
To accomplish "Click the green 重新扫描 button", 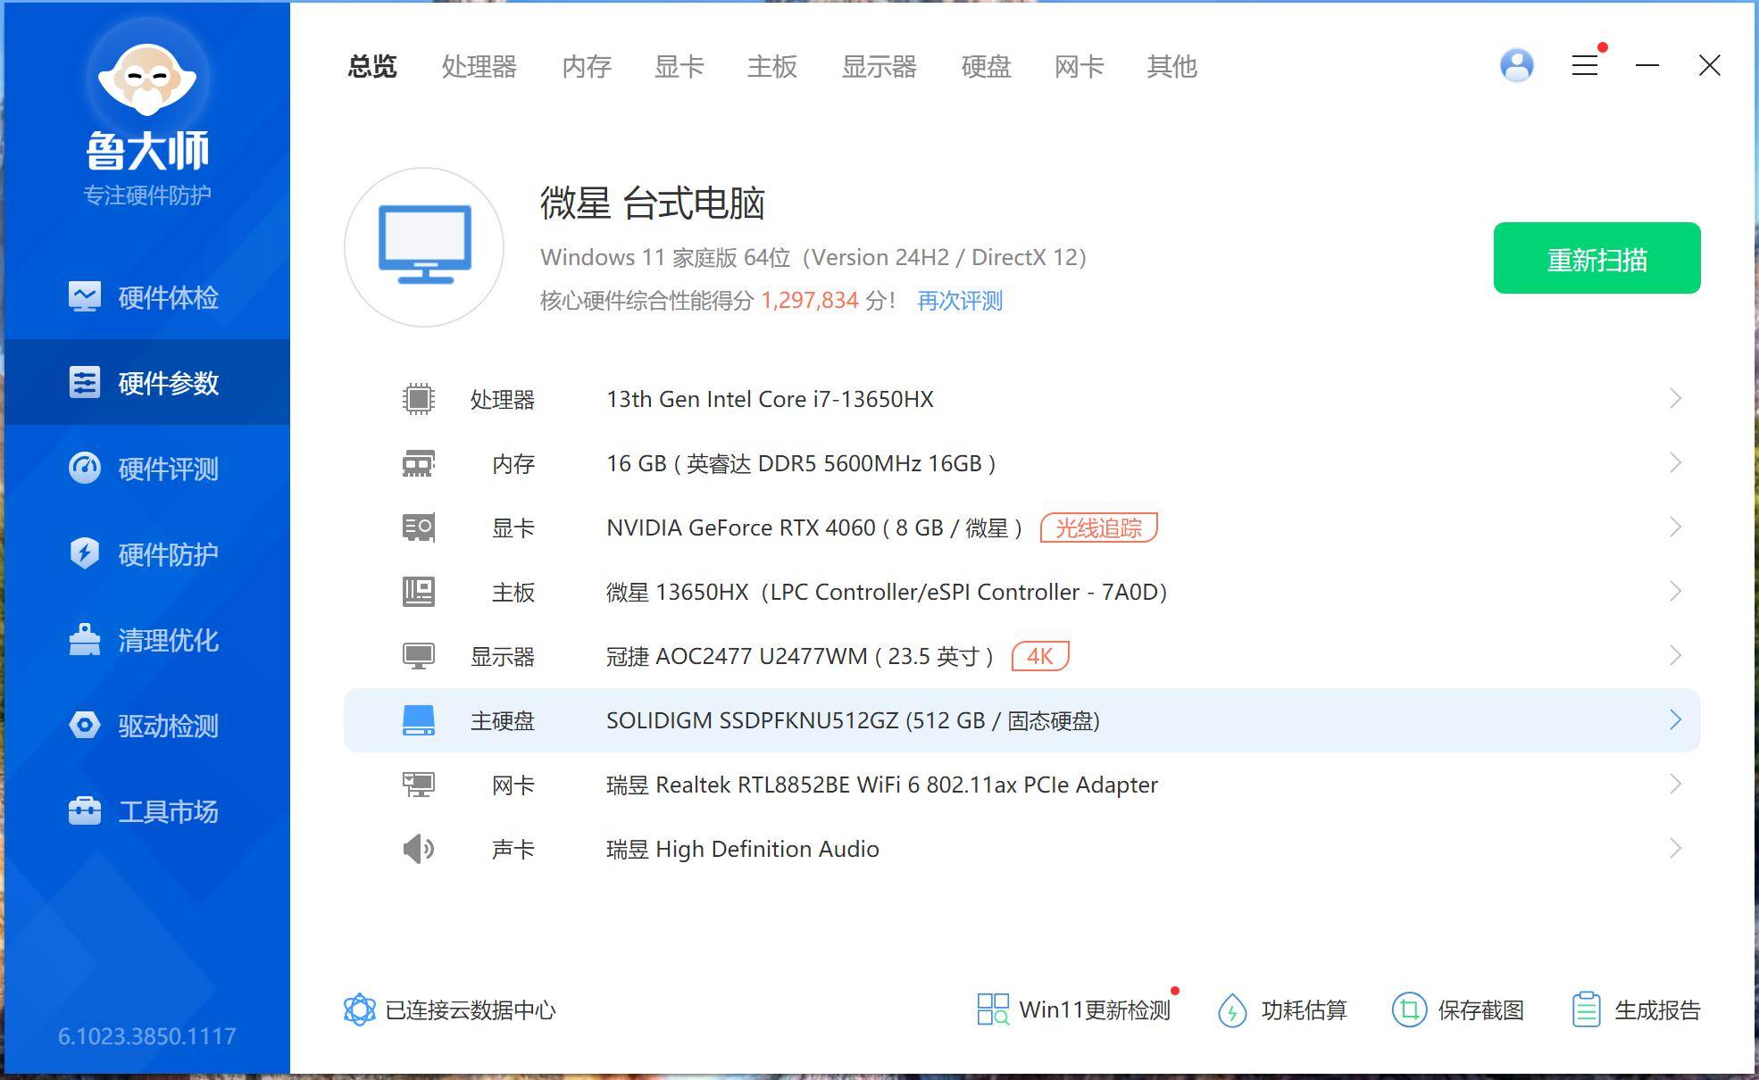I will click(1596, 258).
